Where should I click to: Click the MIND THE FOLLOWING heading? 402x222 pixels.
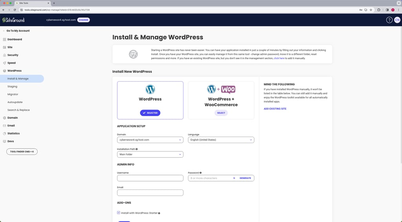279,84
